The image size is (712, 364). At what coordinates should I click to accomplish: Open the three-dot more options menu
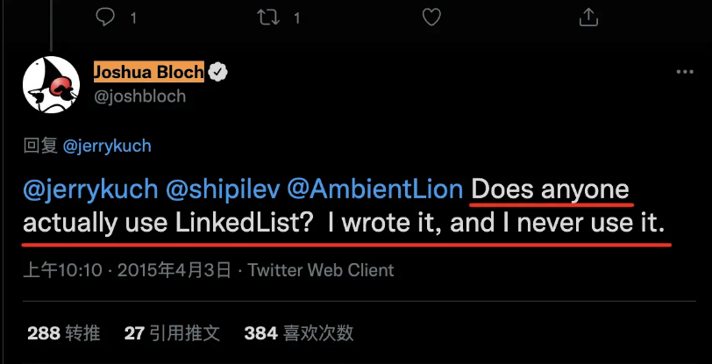pyautogui.click(x=684, y=73)
